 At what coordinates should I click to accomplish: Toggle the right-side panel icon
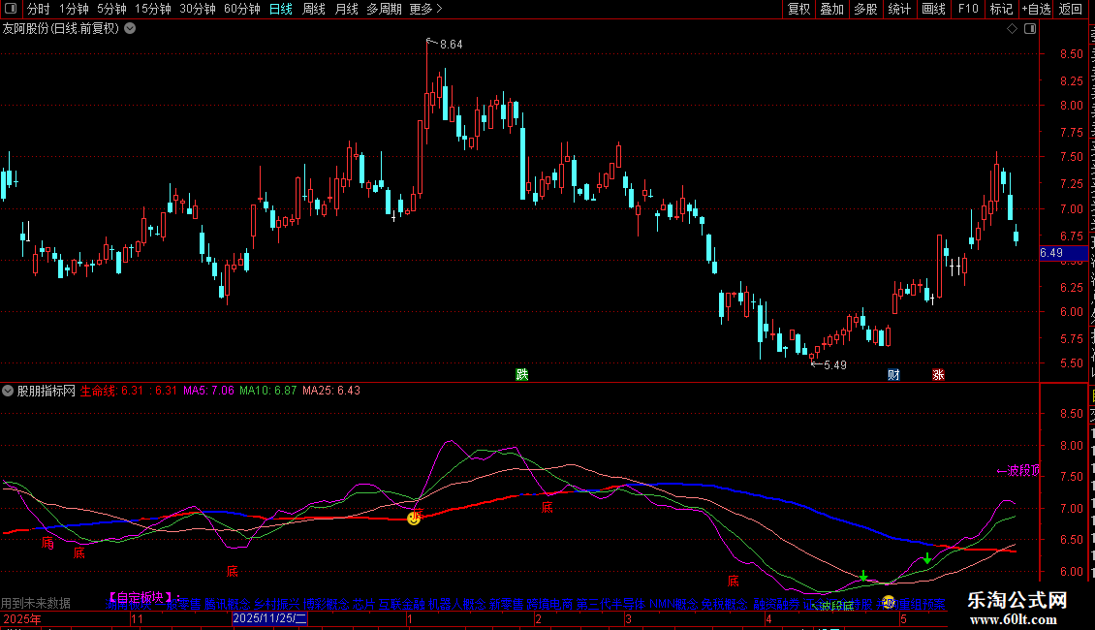tap(1030, 29)
